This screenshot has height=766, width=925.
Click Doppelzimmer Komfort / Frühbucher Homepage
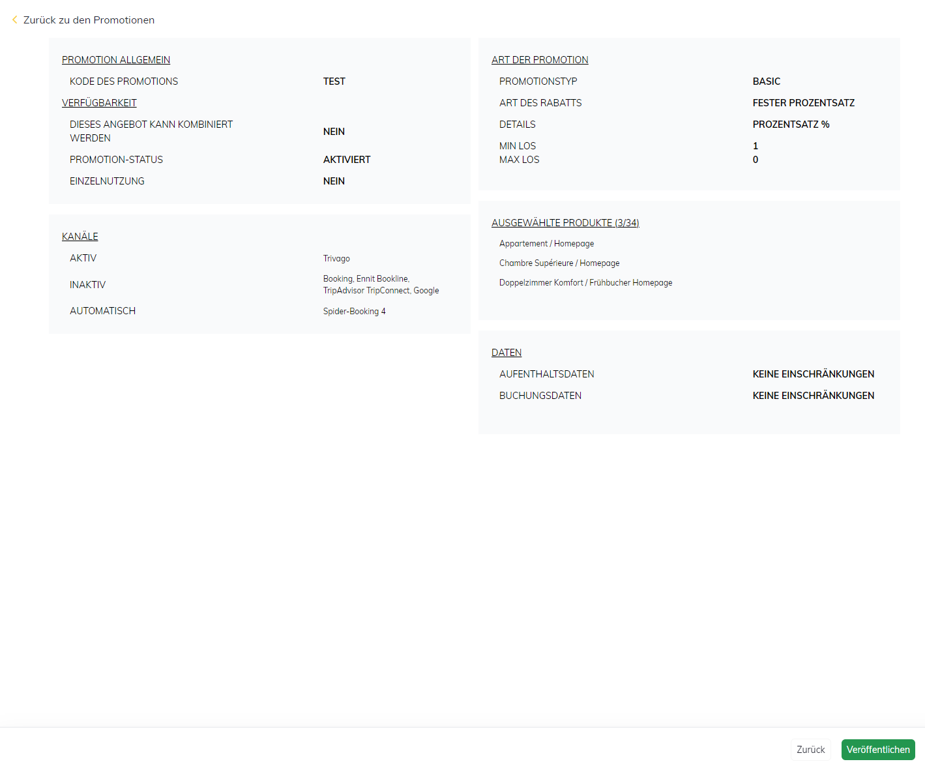tap(585, 283)
